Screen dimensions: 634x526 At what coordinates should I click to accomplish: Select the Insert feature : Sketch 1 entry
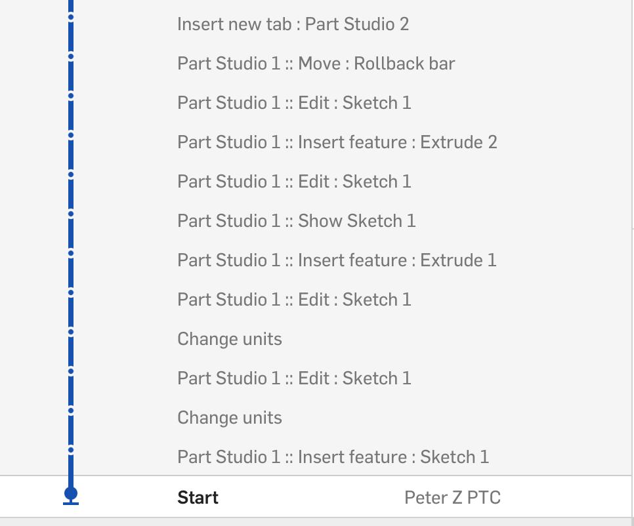click(332, 456)
